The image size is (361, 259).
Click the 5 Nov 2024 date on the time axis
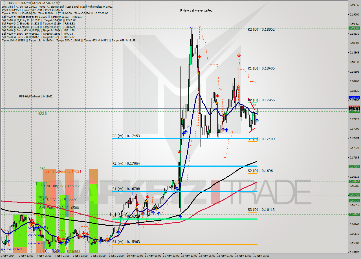(7, 256)
